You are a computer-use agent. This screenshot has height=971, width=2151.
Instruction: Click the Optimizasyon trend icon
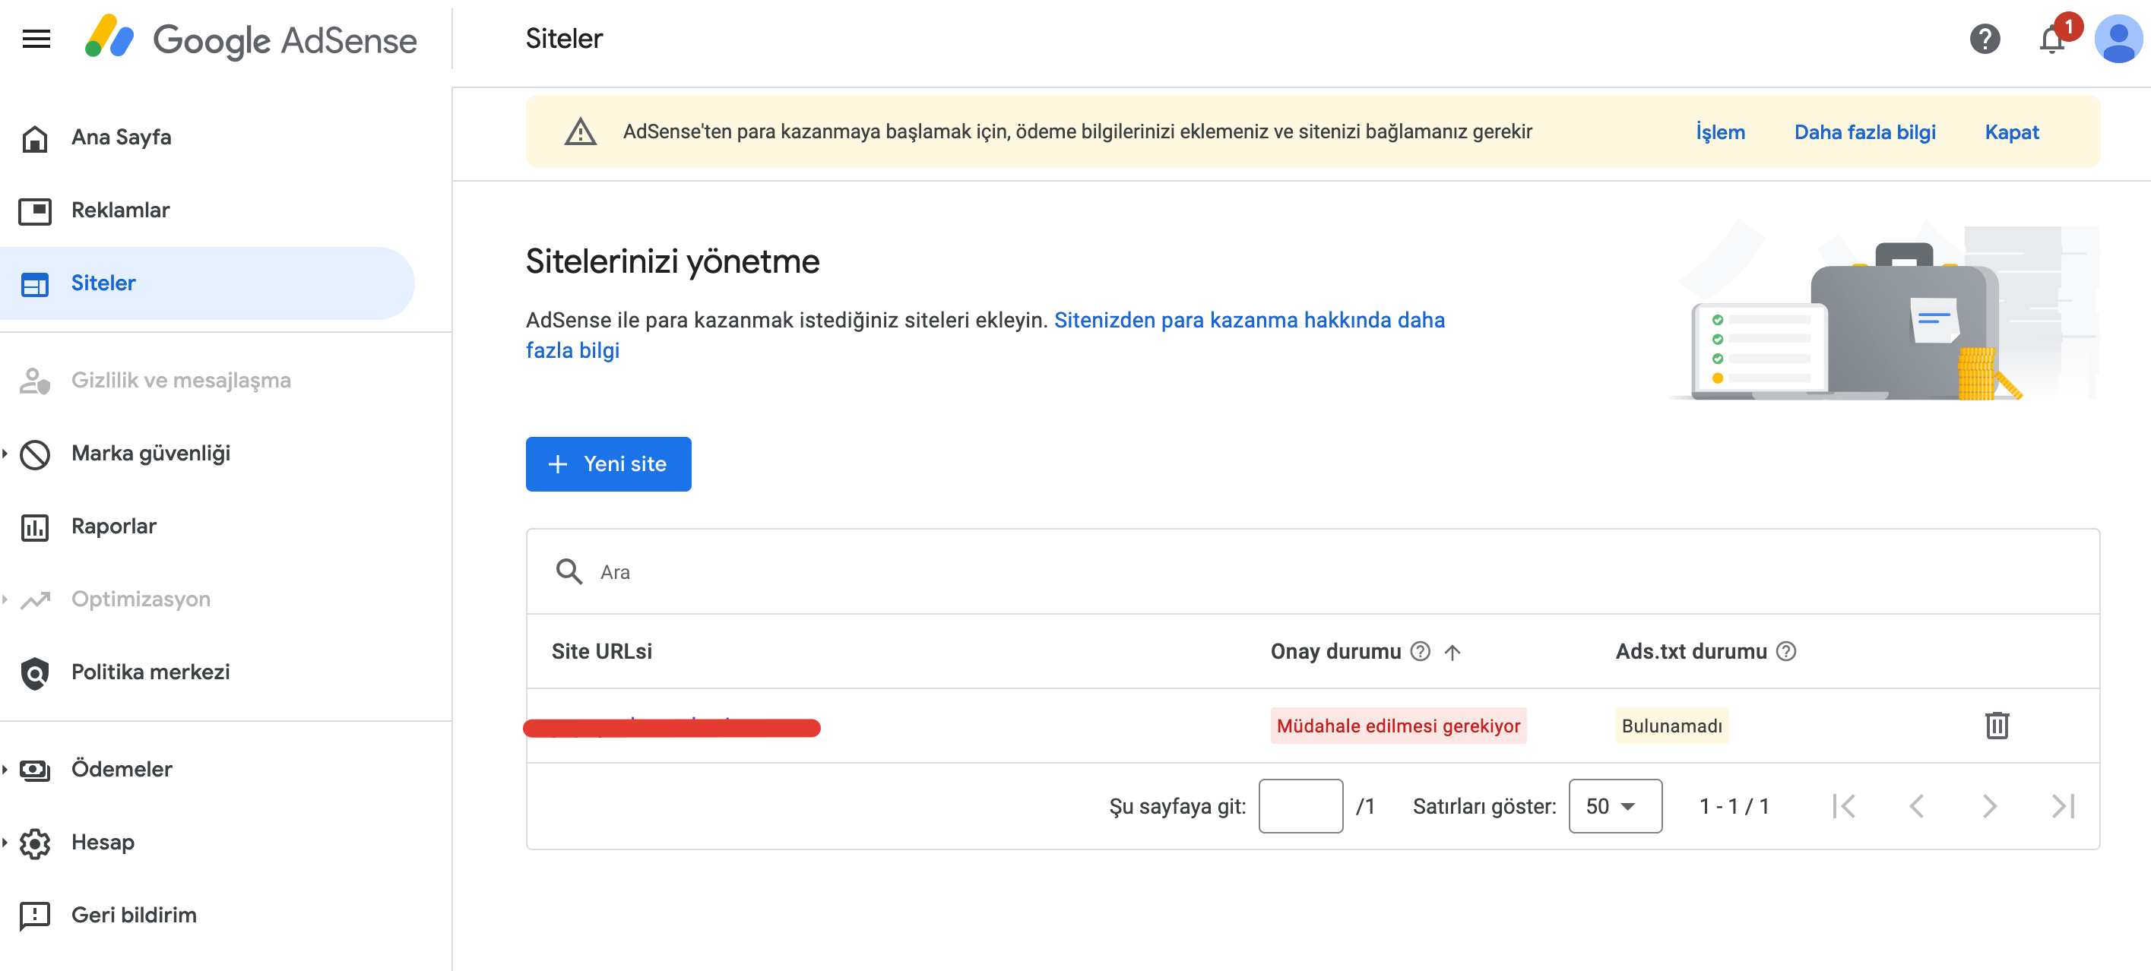pyautogui.click(x=35, y=599)
